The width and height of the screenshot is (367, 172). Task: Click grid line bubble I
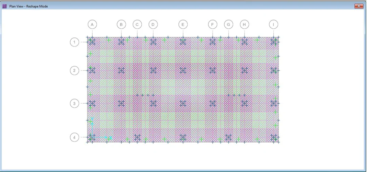(273, 25)
